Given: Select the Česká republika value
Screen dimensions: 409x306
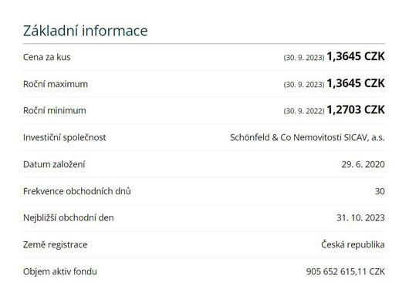Looking at the screenshot, I should tap(353, 244).
